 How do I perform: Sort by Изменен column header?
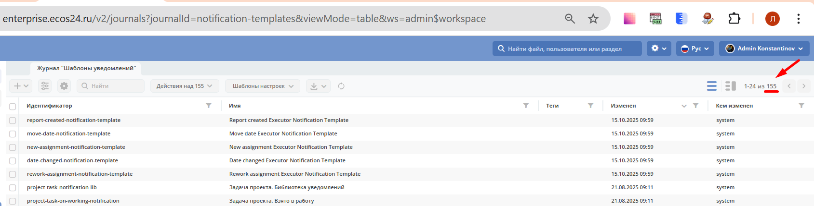(623, 106)
